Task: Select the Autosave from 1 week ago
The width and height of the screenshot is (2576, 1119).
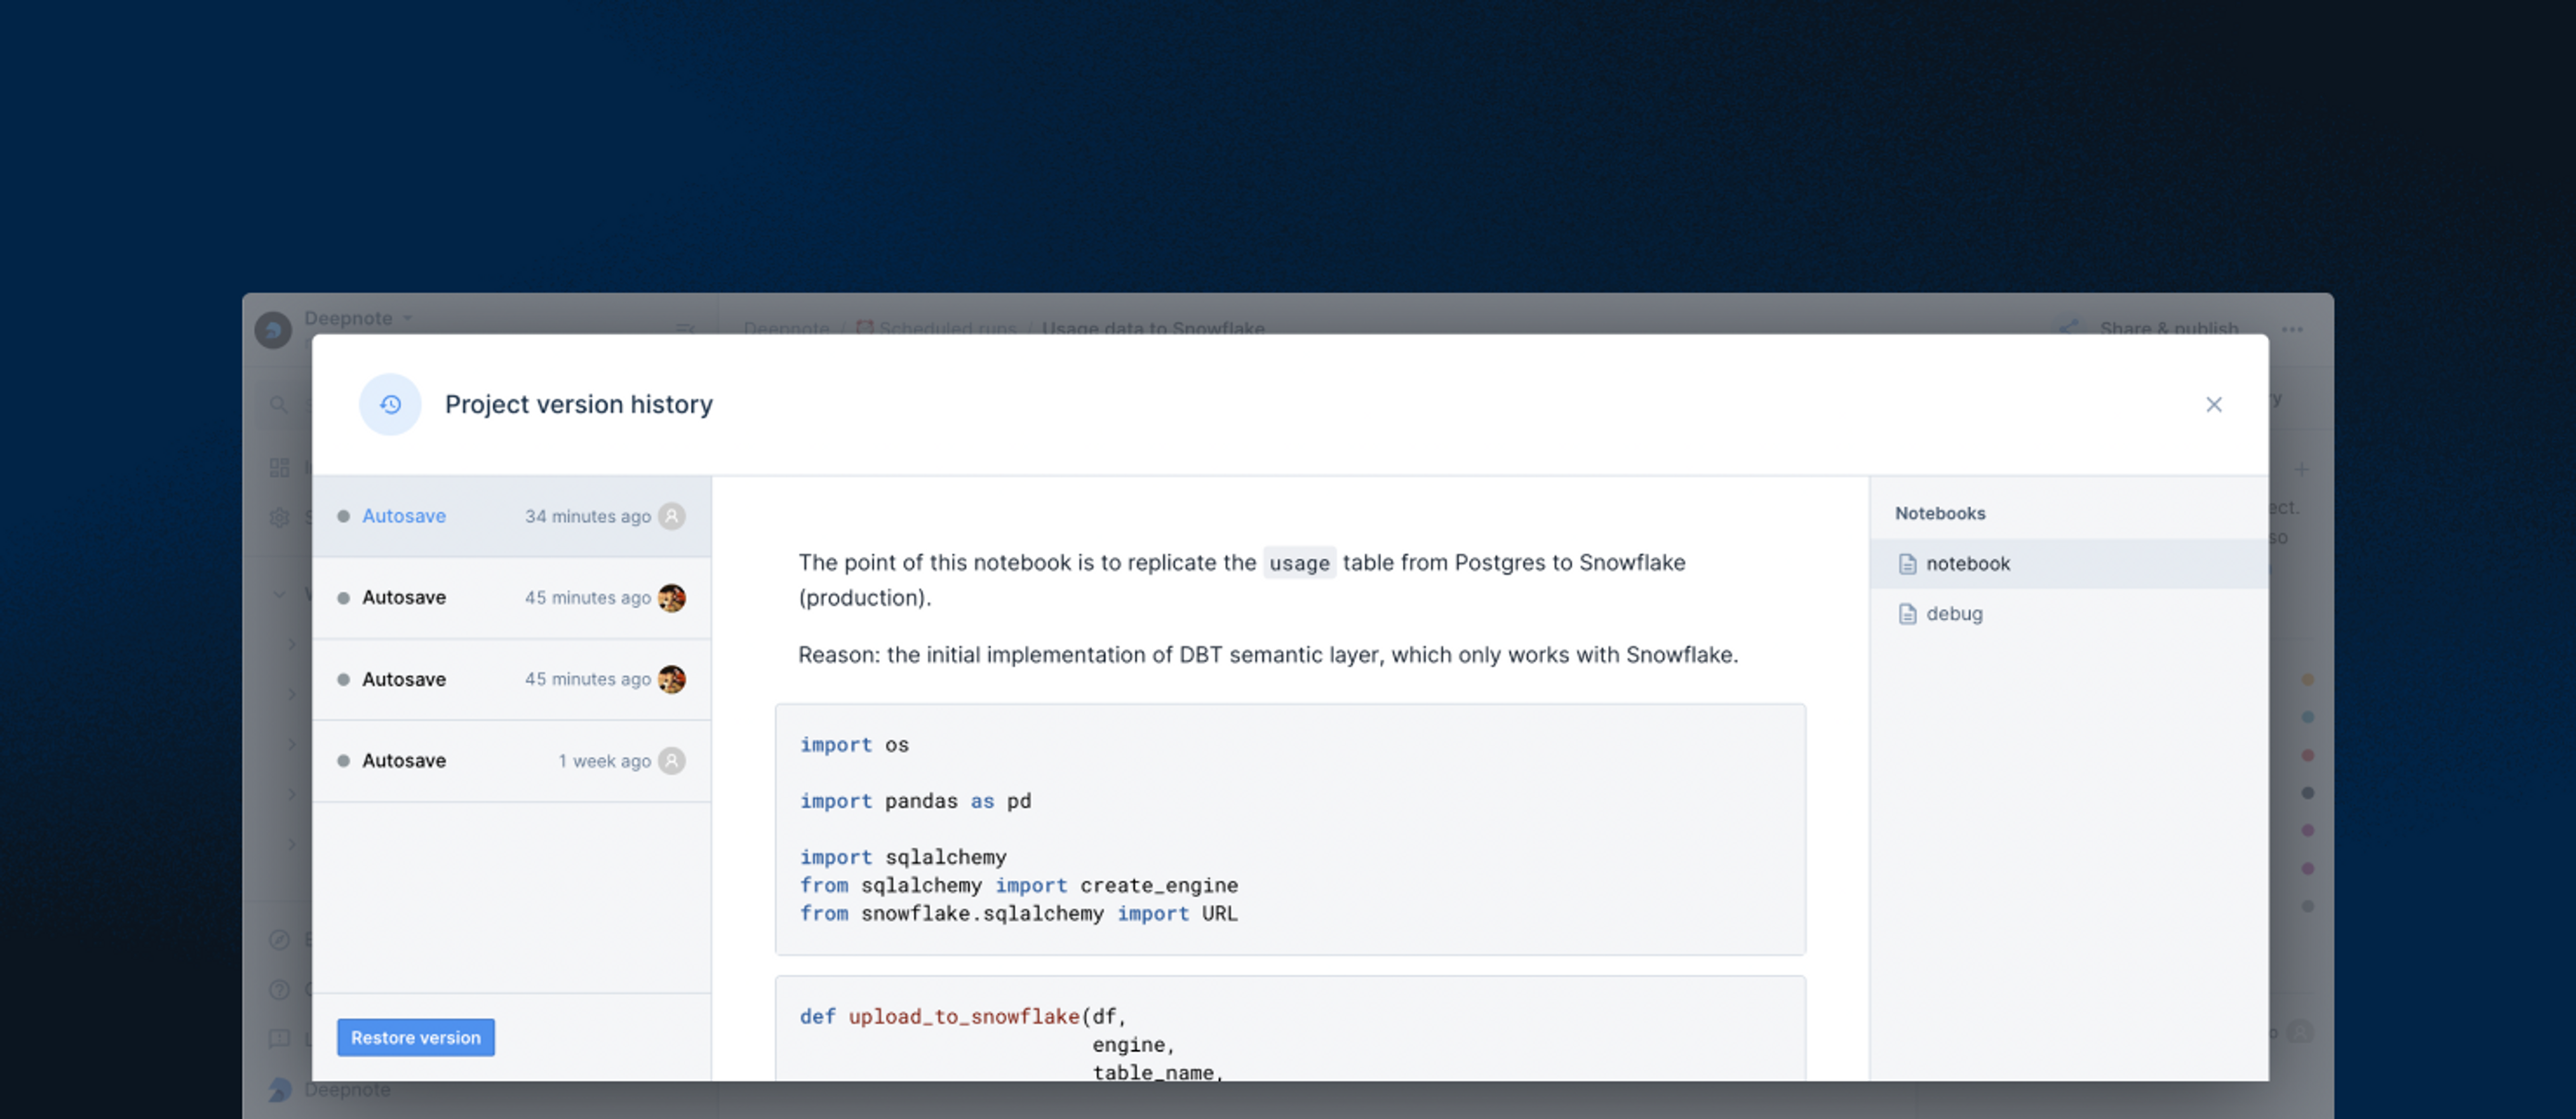Action: [x=512, y=761]
